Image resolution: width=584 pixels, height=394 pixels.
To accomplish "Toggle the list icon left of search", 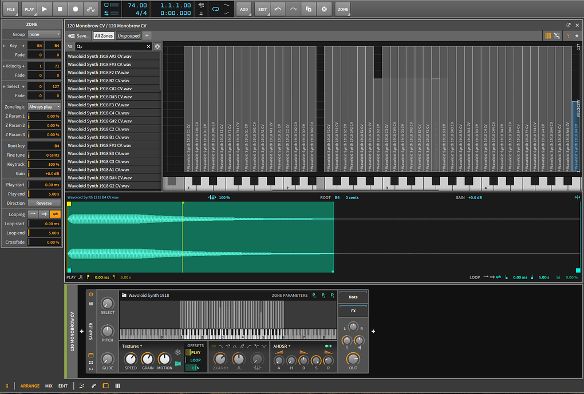I will (70, 46).
